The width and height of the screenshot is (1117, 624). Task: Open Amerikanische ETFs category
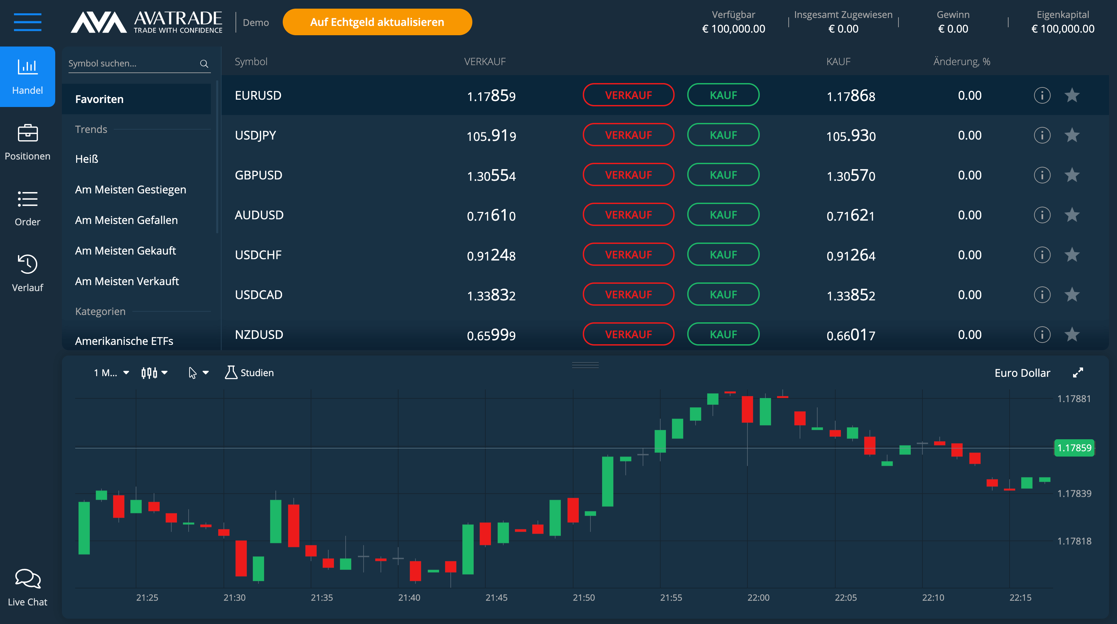pos(124,341)
